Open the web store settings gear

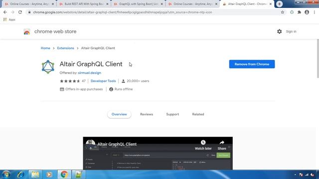[279, 31]
